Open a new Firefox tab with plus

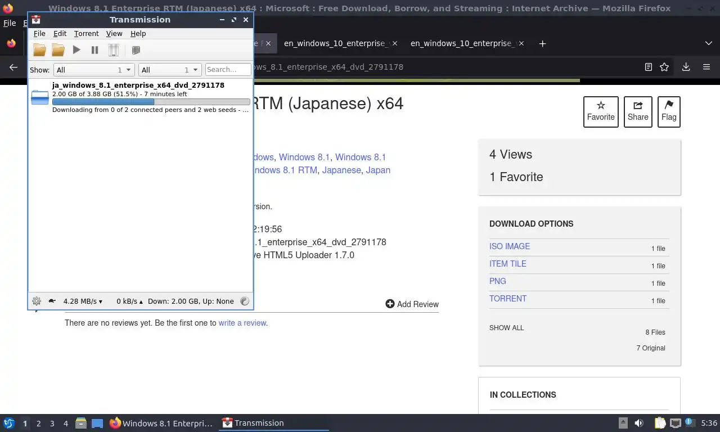tap(542, 43)
